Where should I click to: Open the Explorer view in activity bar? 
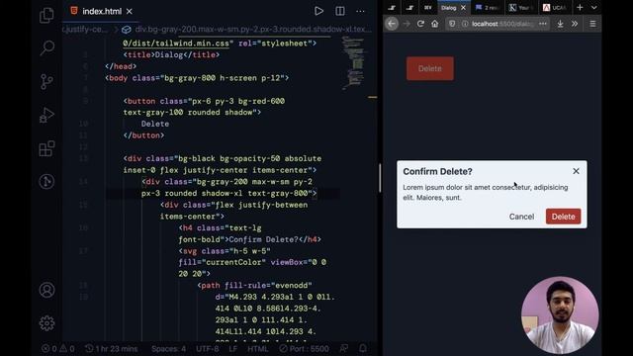pyautogui.click(x=46, y=16)
